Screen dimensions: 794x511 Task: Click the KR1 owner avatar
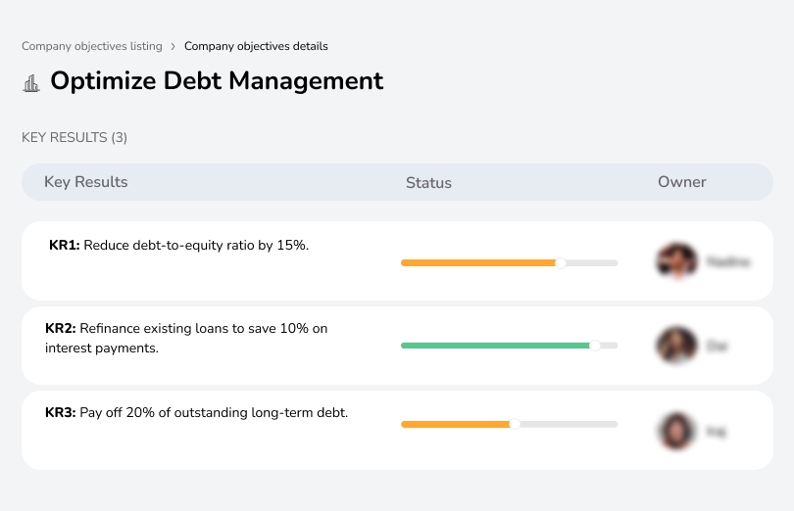tap(676, 261)
